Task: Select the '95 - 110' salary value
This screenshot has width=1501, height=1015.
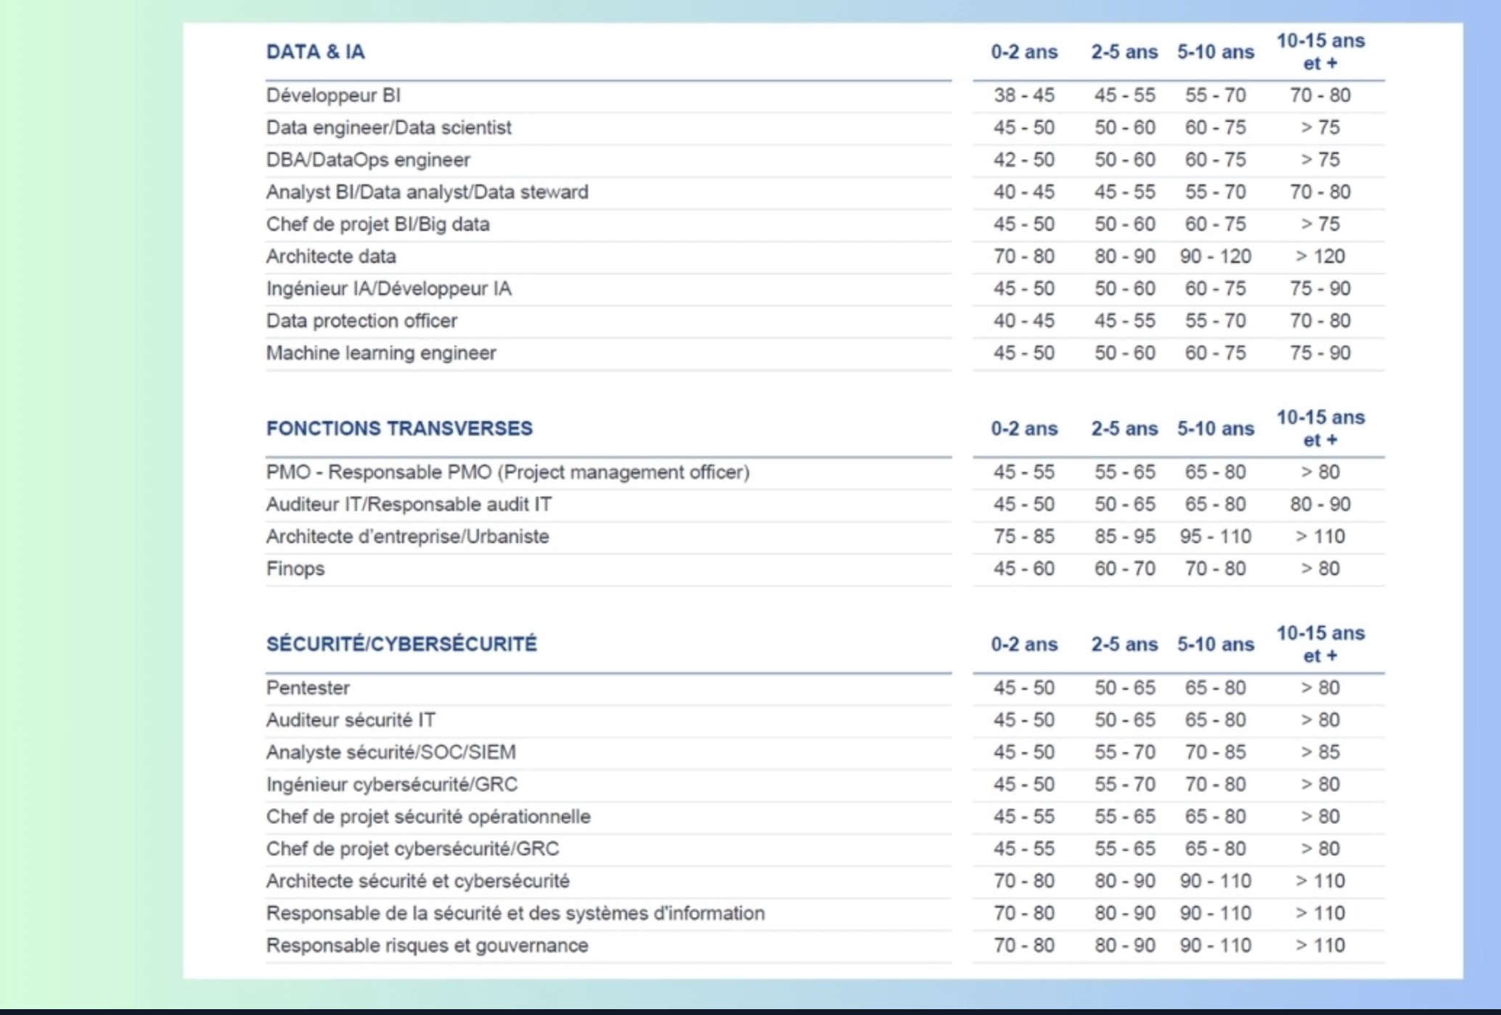Action: [x=1215, y=537]
